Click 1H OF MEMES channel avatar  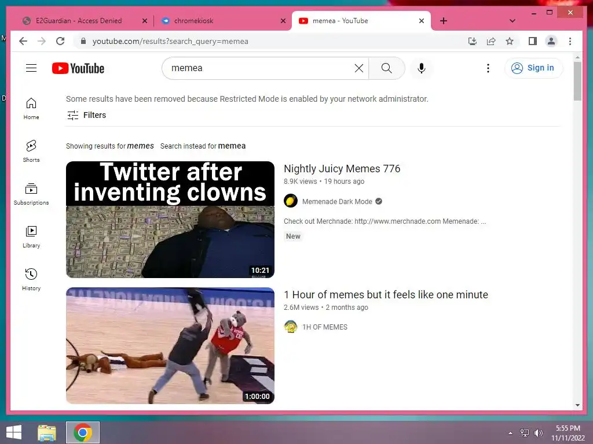291,327
